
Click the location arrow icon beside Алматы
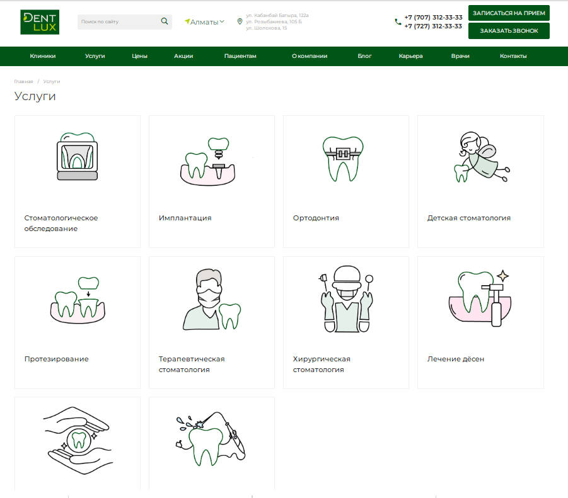[187, 21]
